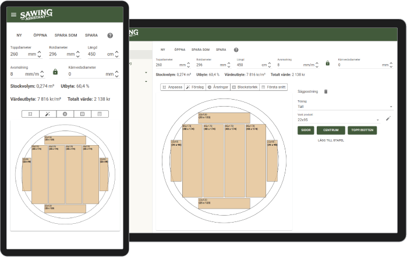Click SPARA SOM in the desktop menu
Image resolution: width=407 pixels, height=257 pixels.
point(200,50)
